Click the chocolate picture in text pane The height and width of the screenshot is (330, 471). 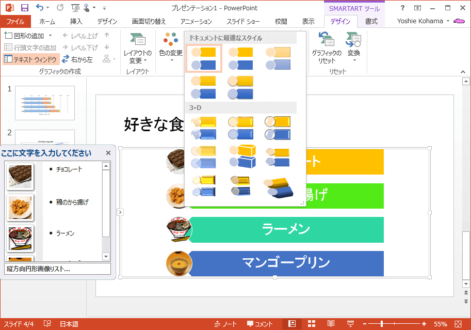pos(20,177)
